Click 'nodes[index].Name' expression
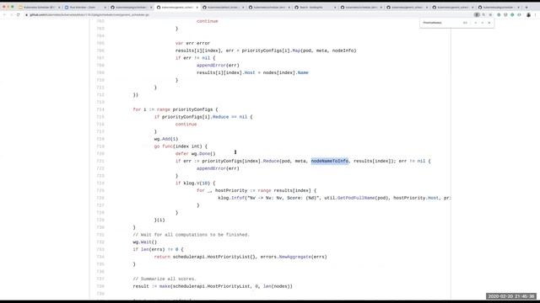Image resolution: width=540 pixels, height=303 pixels. pyautogui.click(x=285, y=73)
